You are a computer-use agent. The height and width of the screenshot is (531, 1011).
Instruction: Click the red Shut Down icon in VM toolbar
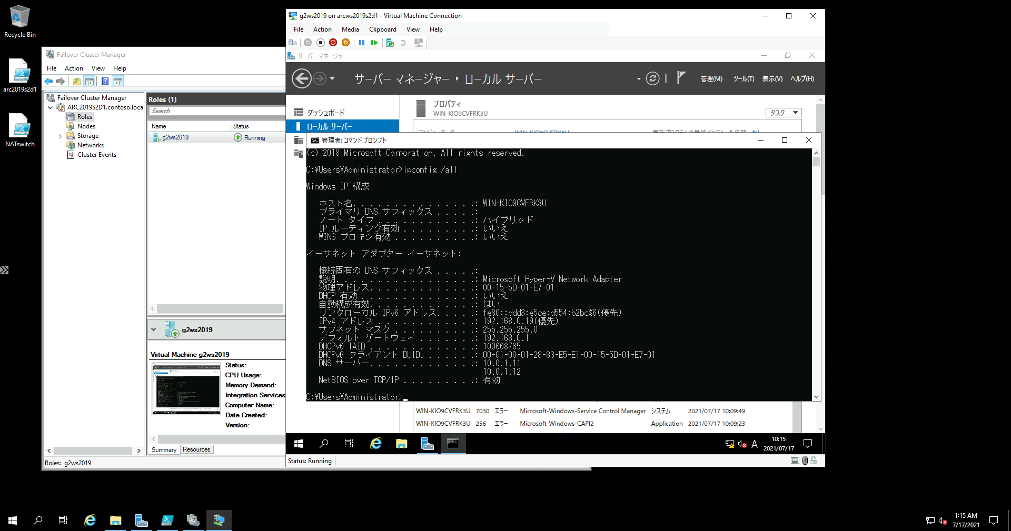point(333,43)
